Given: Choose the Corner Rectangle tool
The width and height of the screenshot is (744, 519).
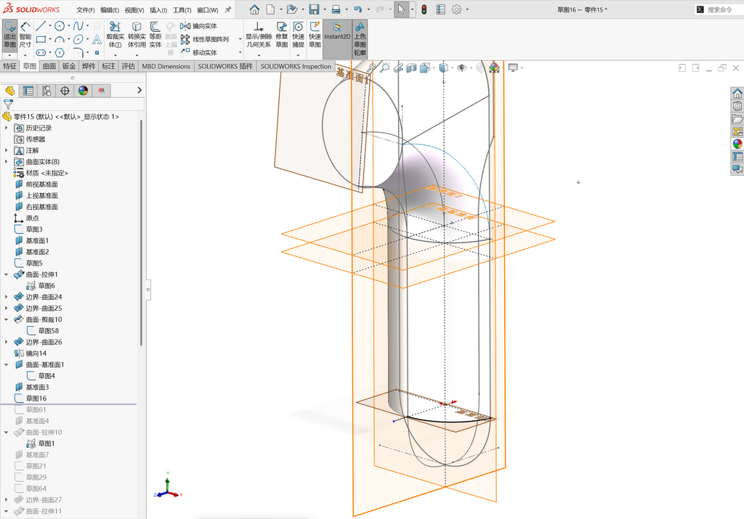Looking at the screenshot, I should coord(41,39).
